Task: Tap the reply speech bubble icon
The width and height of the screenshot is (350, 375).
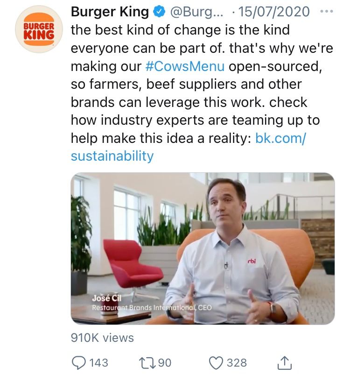Action: (78, 363)
